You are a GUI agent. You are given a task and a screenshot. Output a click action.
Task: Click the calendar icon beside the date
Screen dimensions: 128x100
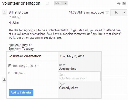coord(10,66)
